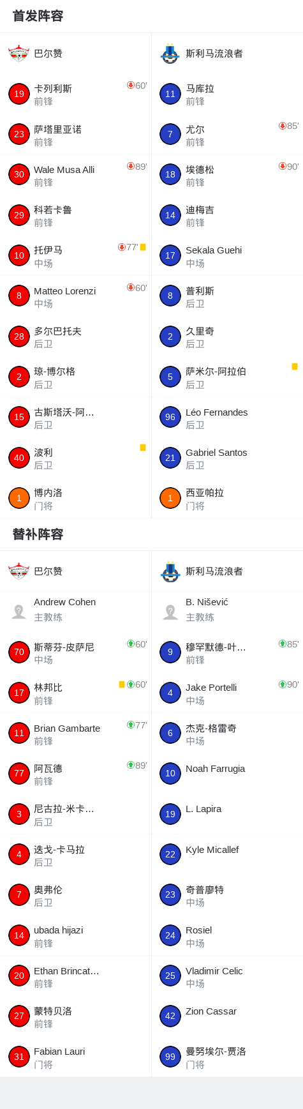This screenshot has height=1109, width=303.
Task: Open coach B. Nišević's avatar
Action: tap(170, 611)
